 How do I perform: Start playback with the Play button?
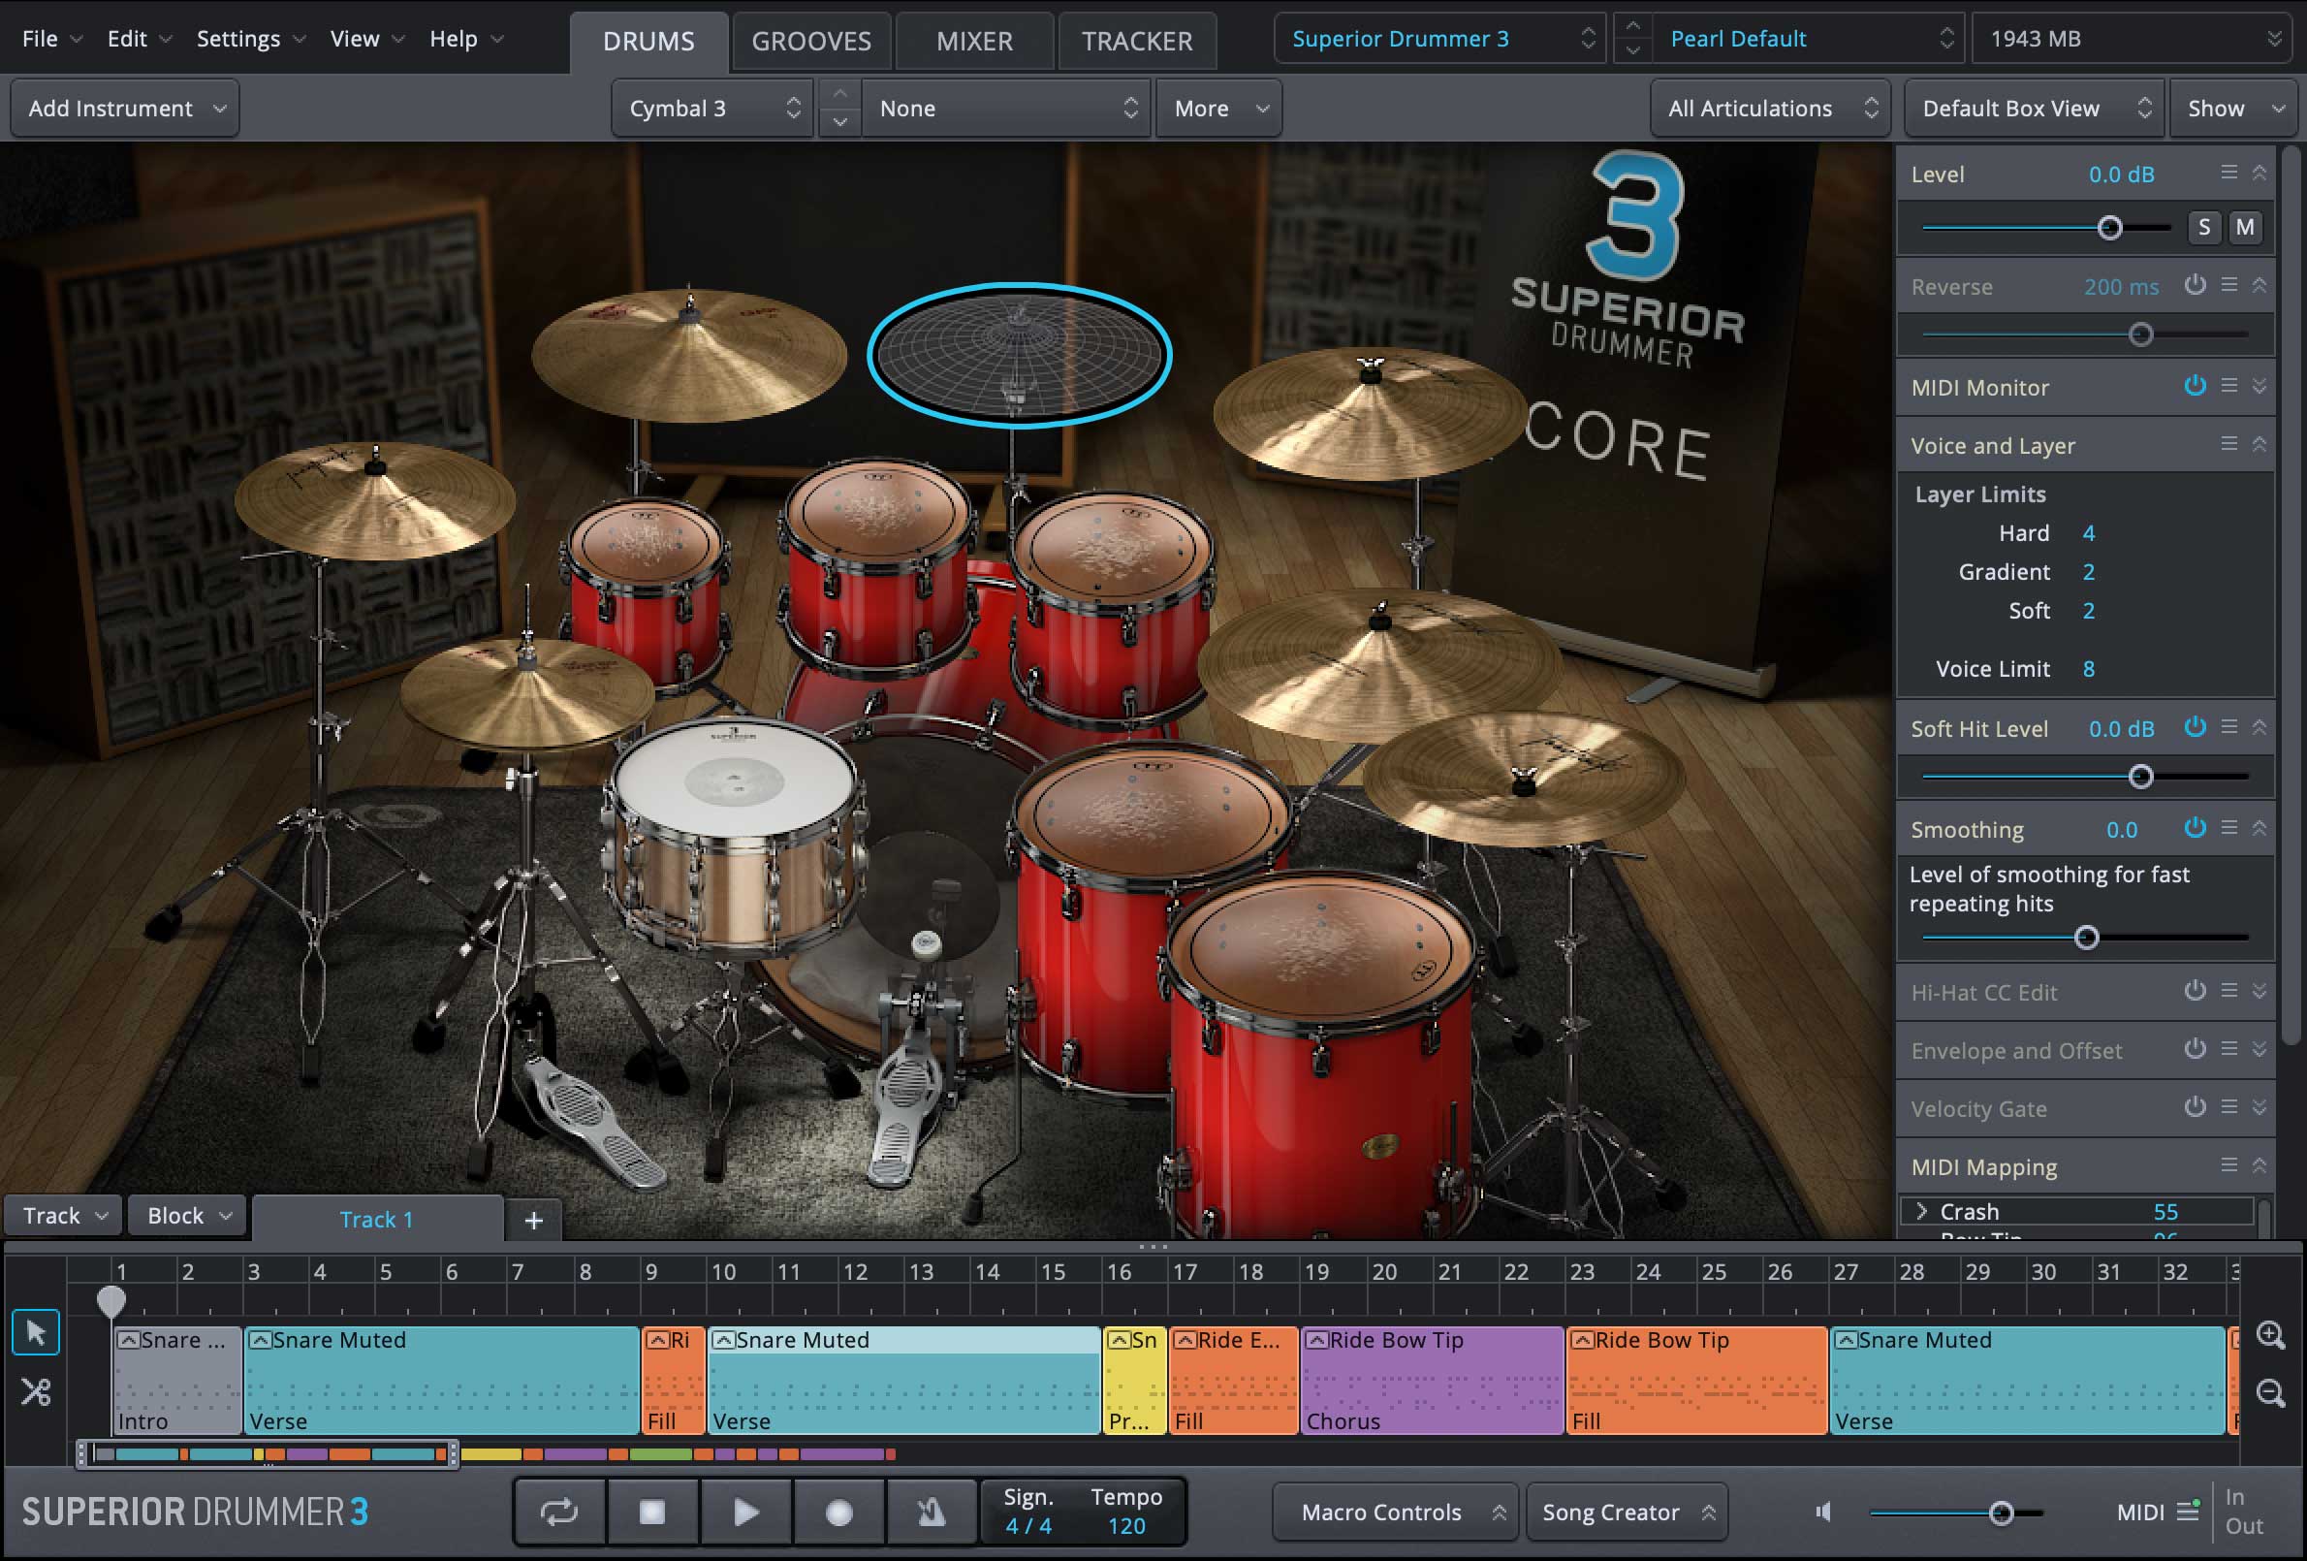[745, 1513]
